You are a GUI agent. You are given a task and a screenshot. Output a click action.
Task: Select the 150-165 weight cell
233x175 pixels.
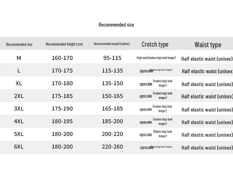click(x=112, y=96)
